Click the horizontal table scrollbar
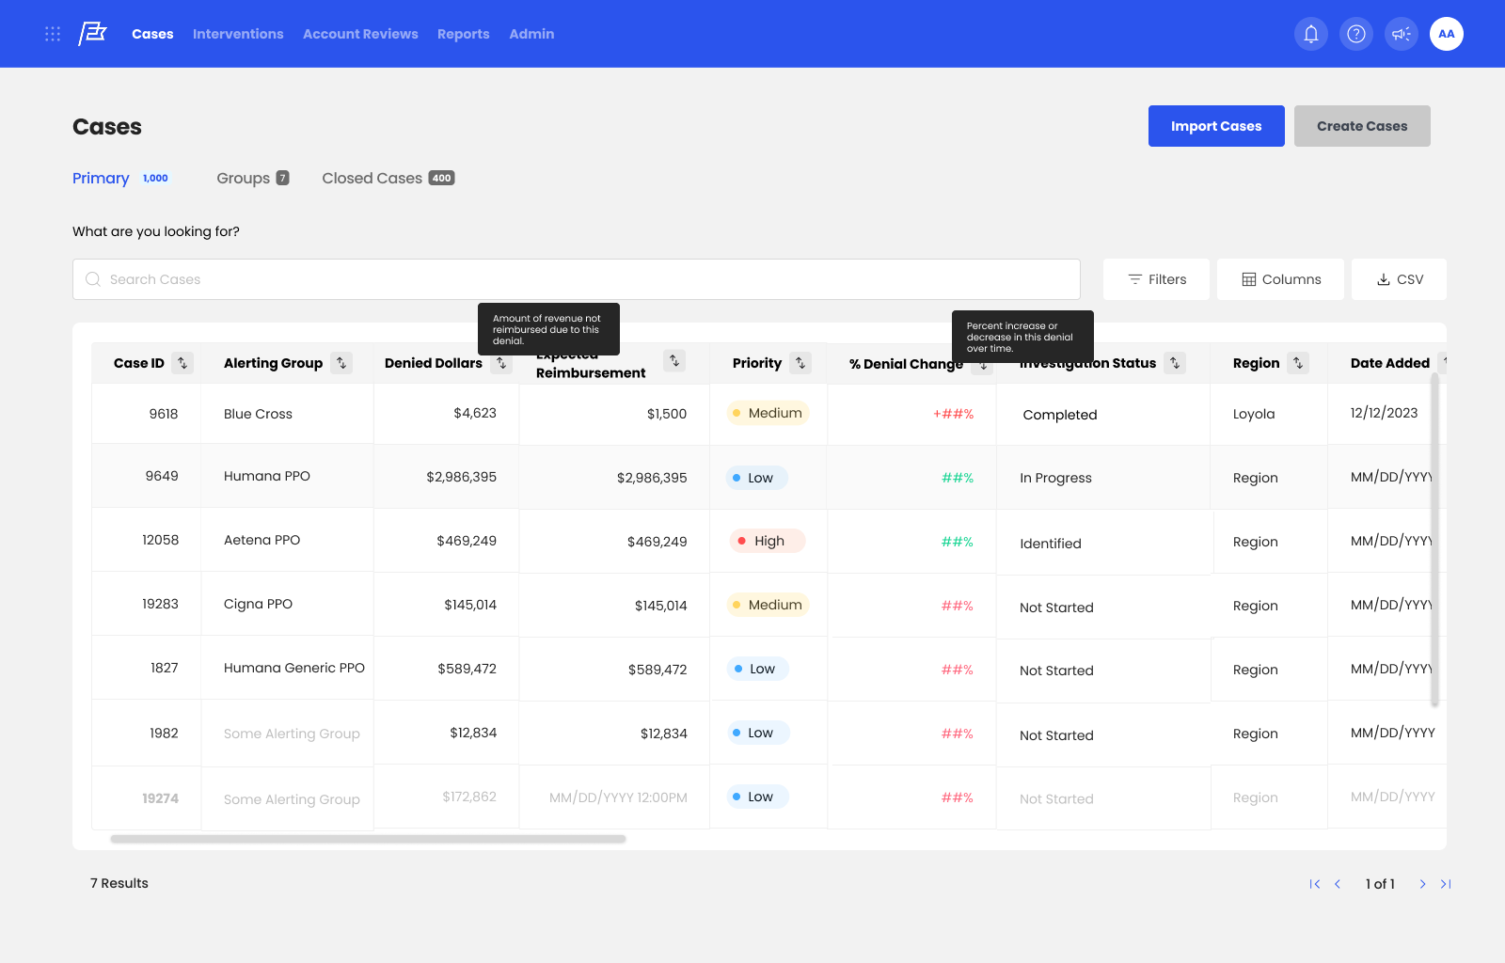The width and height of the screenshot is (1505, 963). pyautogui.click(x=368, y=839)
